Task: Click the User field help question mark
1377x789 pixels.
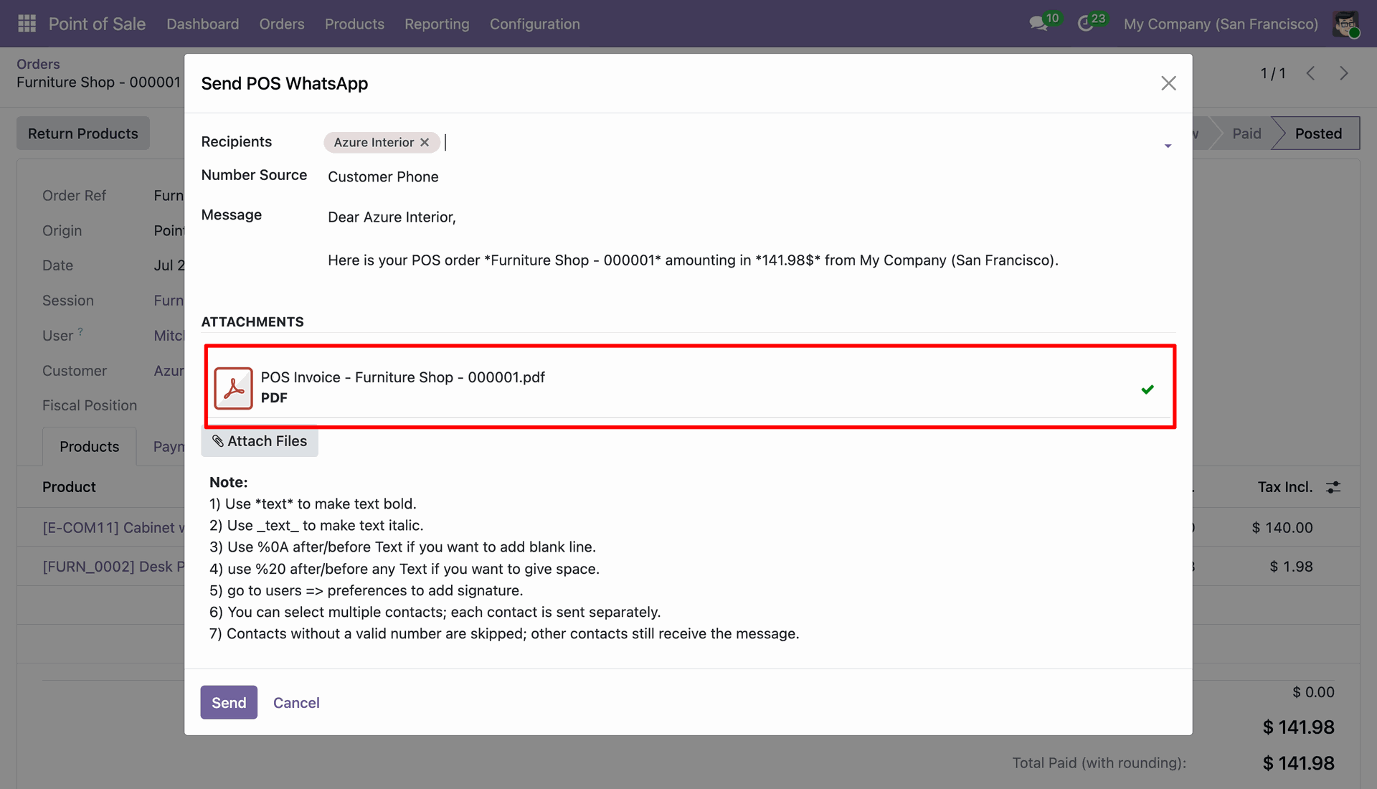Action: (x=80, y=331)
